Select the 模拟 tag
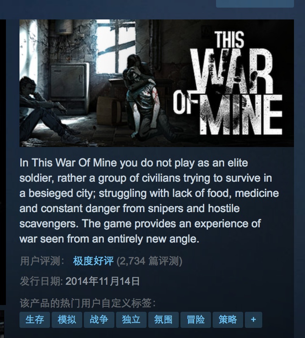 tap(67, 320)
